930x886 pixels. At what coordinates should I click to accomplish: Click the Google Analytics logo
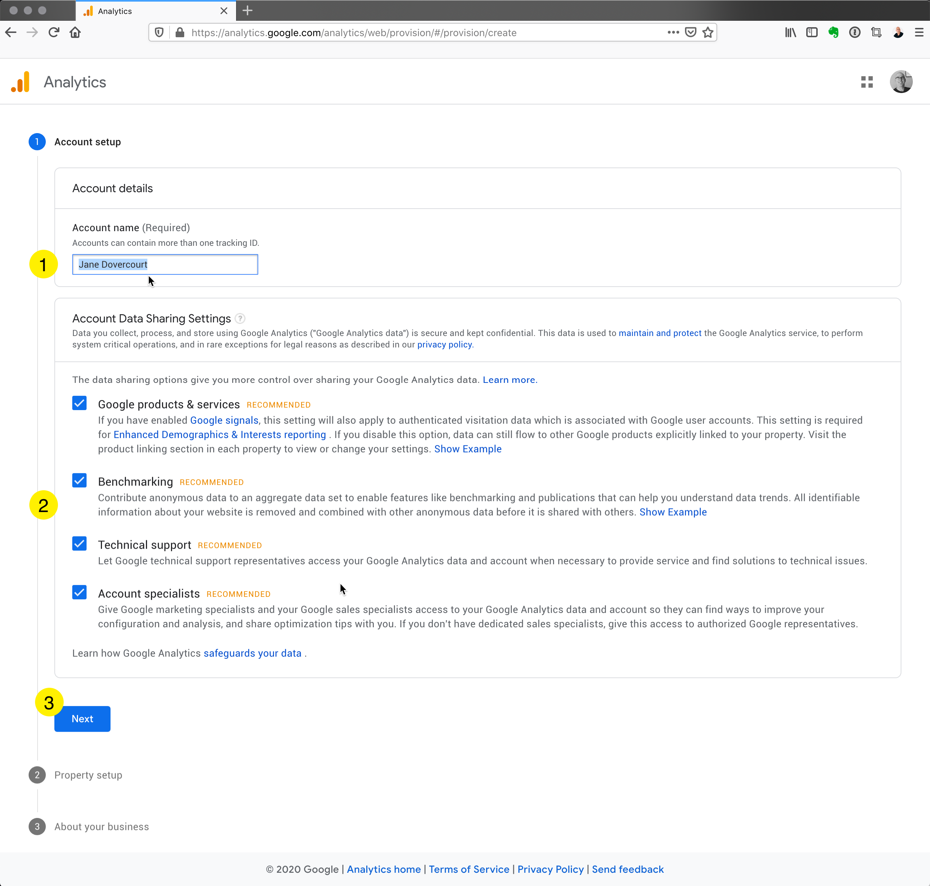coord(20,82)
